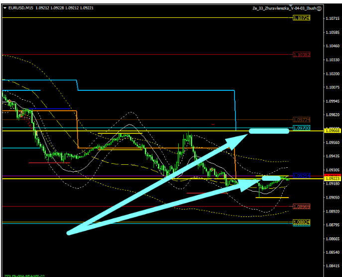342x277 pixels.
Task: Click 1.08540 on the price scale
Action: click(333, 252)
